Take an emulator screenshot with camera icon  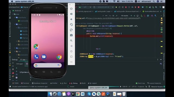(x=71, y=35)
